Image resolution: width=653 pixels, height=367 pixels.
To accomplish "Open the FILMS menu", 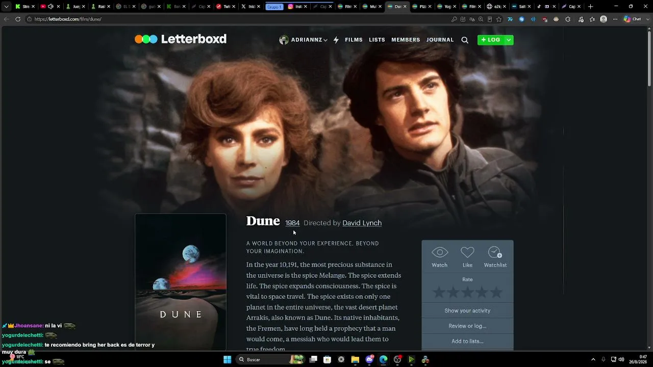I will (x=354, y=40).
